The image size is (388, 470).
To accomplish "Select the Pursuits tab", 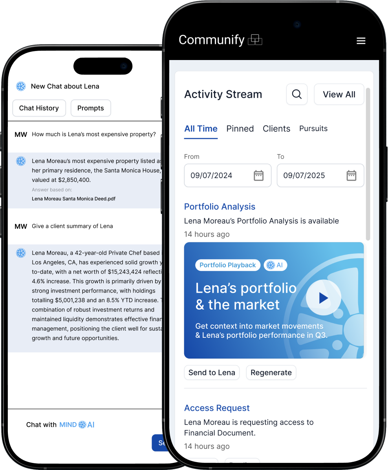I will [x=313, y=129].
